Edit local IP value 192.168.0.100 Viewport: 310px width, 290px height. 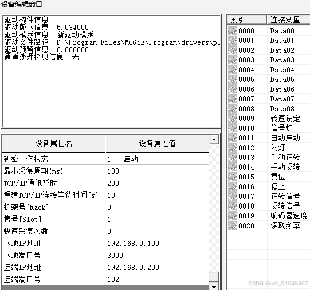tap(157, 244)
